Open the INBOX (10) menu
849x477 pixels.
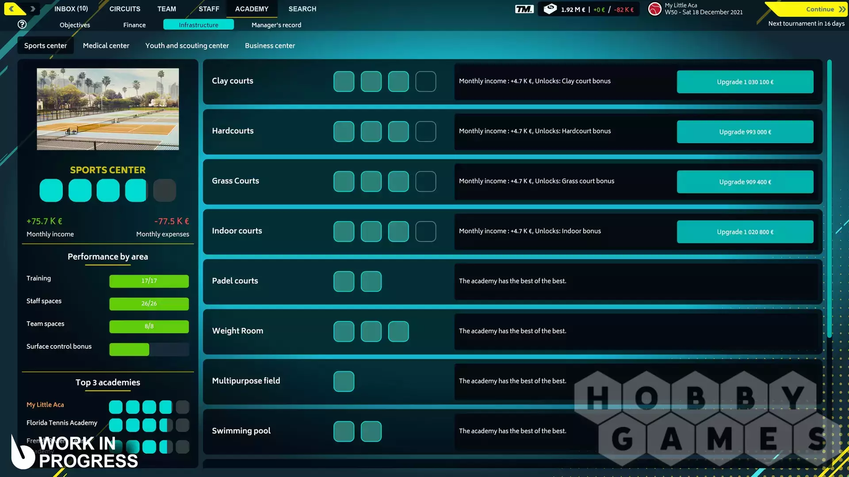71,9
